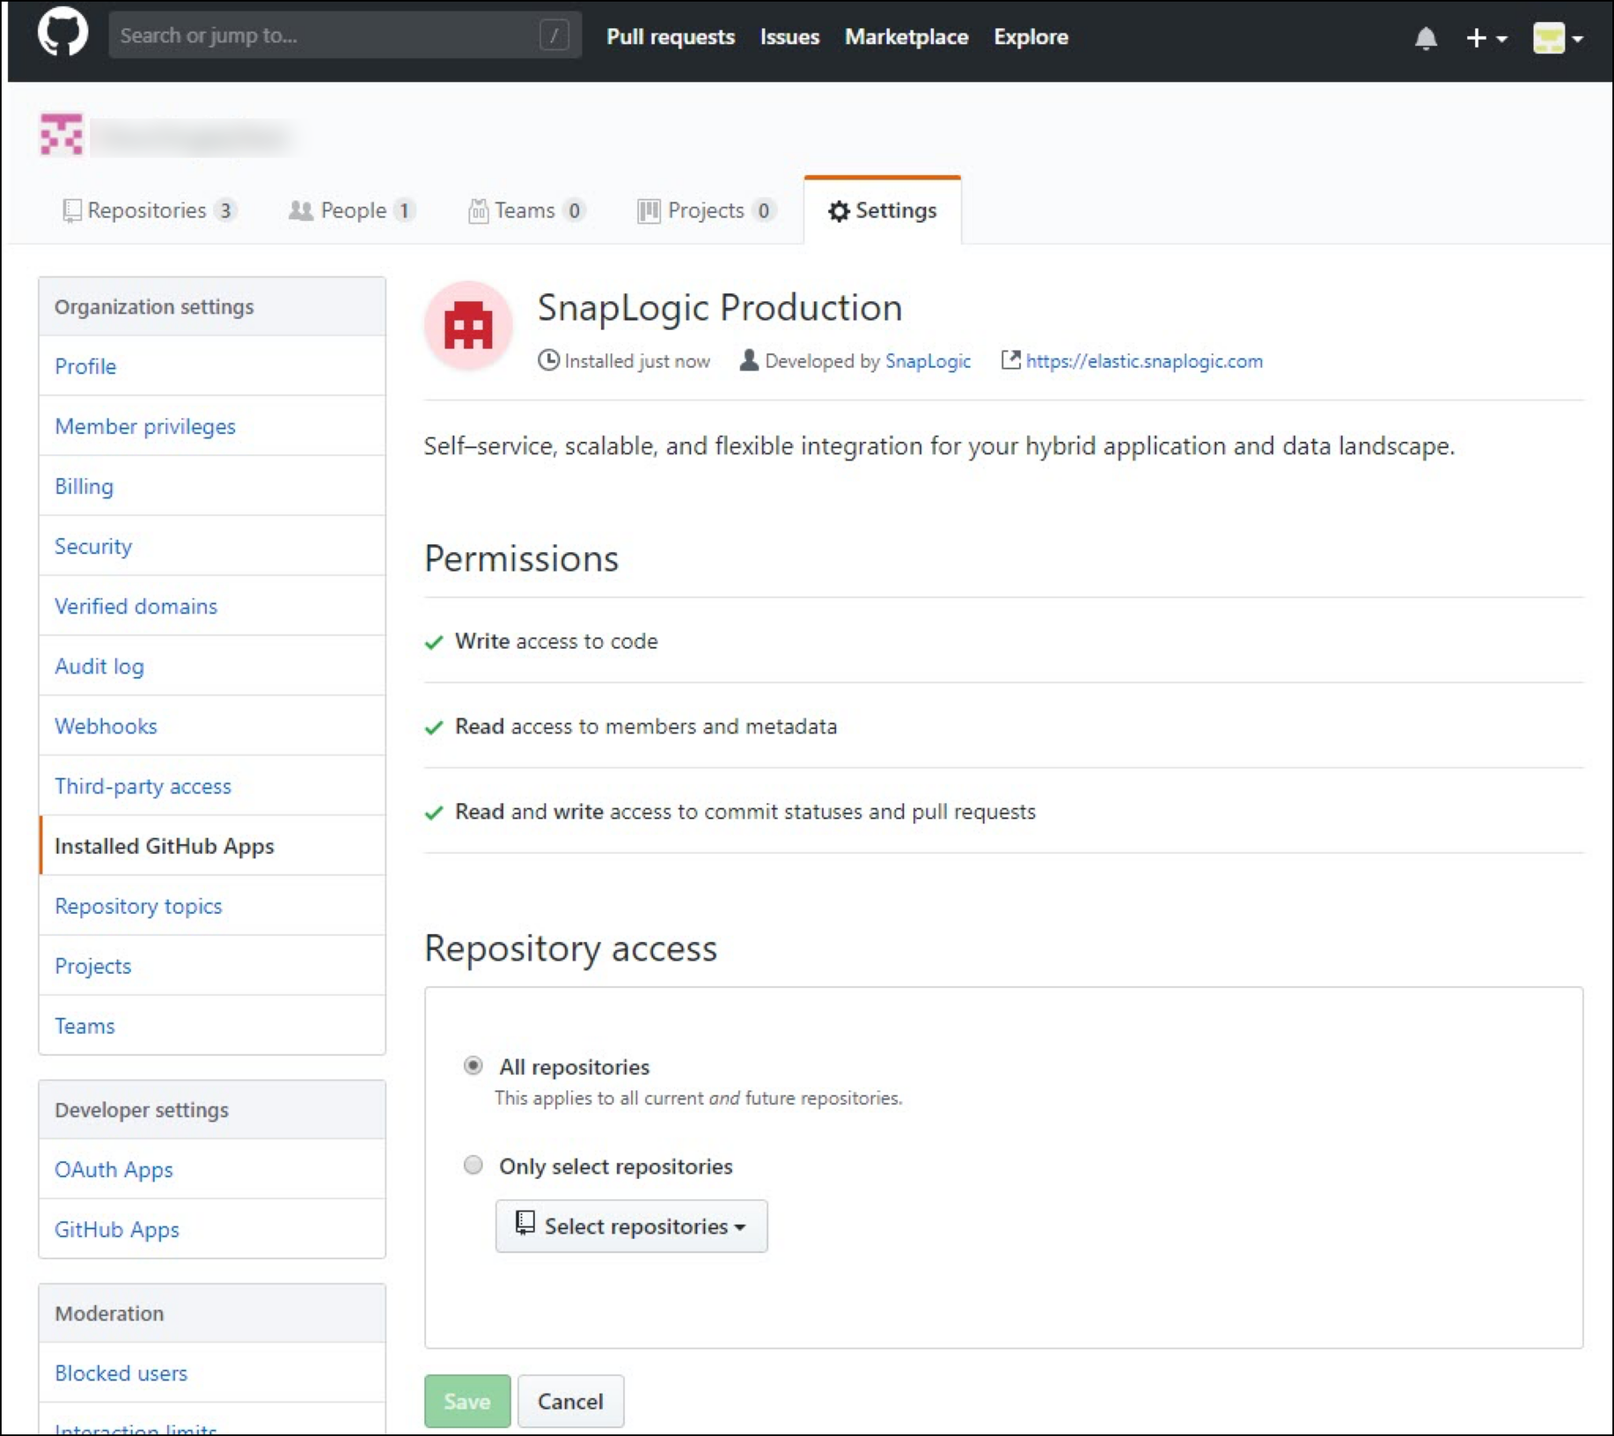Image resolution: width=1614 pixels, height=1436 pixels.
Task: Click the external link icon beside elastic.snaplogic.com
Action: (1010, 360)
